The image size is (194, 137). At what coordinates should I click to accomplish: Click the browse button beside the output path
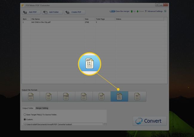click(x=105, y=124)
